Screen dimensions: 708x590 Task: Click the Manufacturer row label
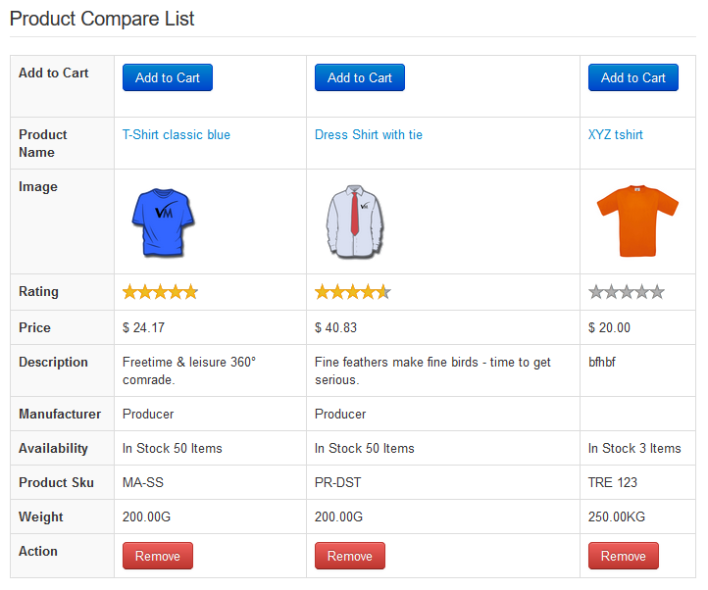(x=60, y=415)
